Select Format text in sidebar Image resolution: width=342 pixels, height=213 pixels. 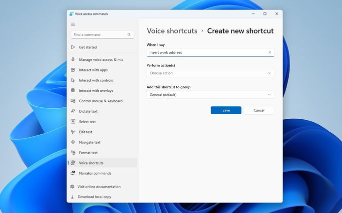click(x=88, y=153)
